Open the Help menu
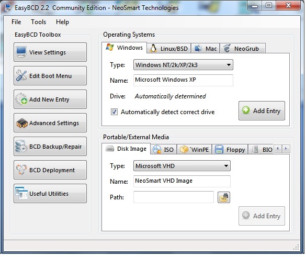The image size is (306, 257). (62, 22)
